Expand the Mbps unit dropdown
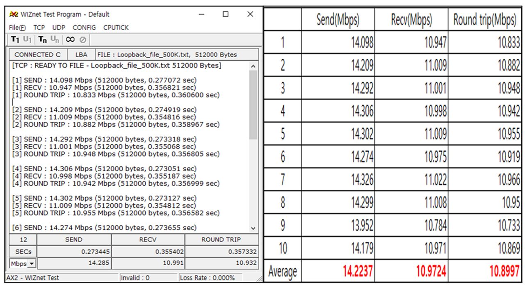Screen dimensions: 525x285 [x=32, y=265]
